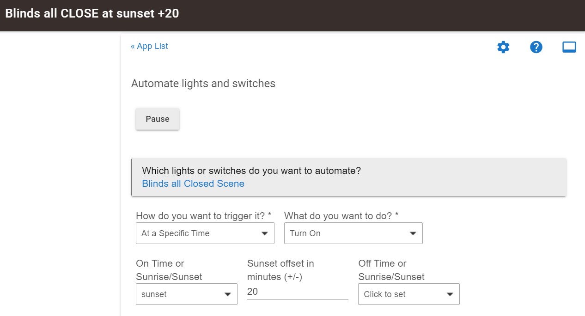Expand the sunset On Time dropdown
The image size is (585, 316).
(187, 294)
